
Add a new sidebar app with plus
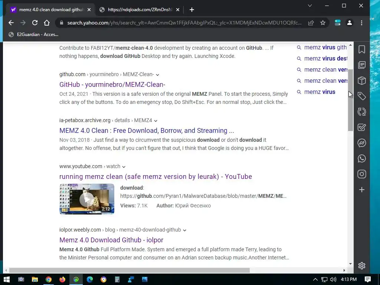point(361,190)
